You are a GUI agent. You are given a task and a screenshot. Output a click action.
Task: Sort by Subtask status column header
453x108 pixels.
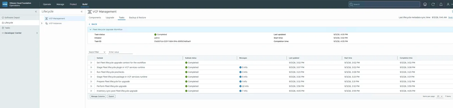click(191, 58)
